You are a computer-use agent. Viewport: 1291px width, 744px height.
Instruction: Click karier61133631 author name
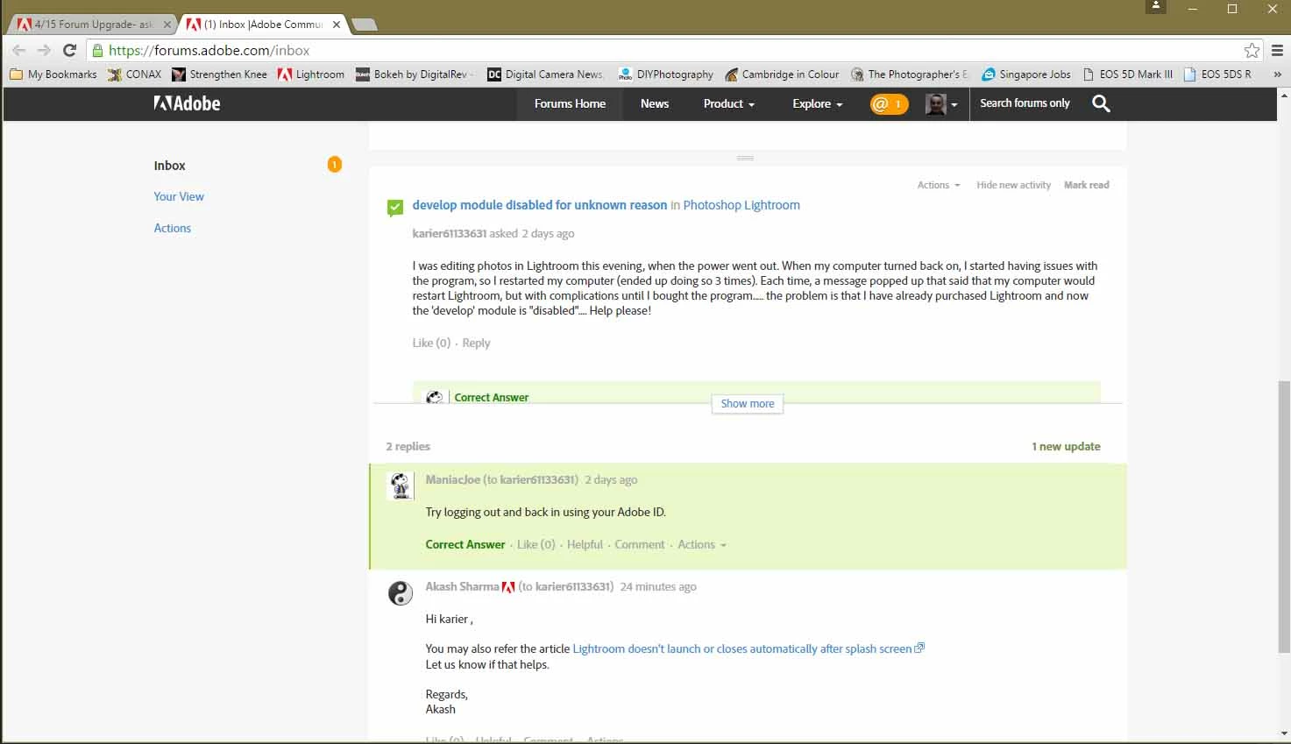point(449,234)
